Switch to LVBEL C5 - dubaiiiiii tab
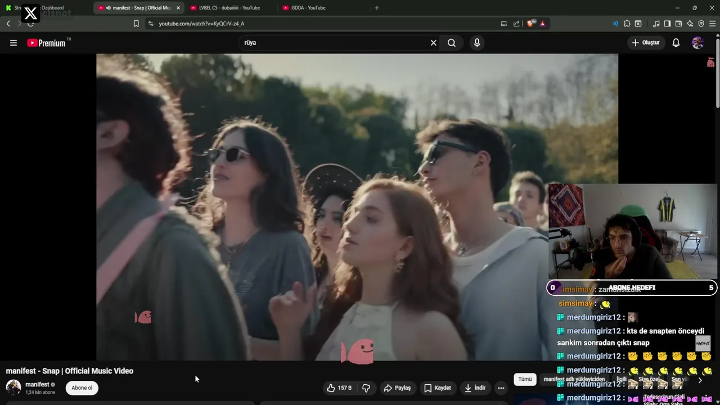The width and height of the screenshot is (720, 405). tap(229, 8)
